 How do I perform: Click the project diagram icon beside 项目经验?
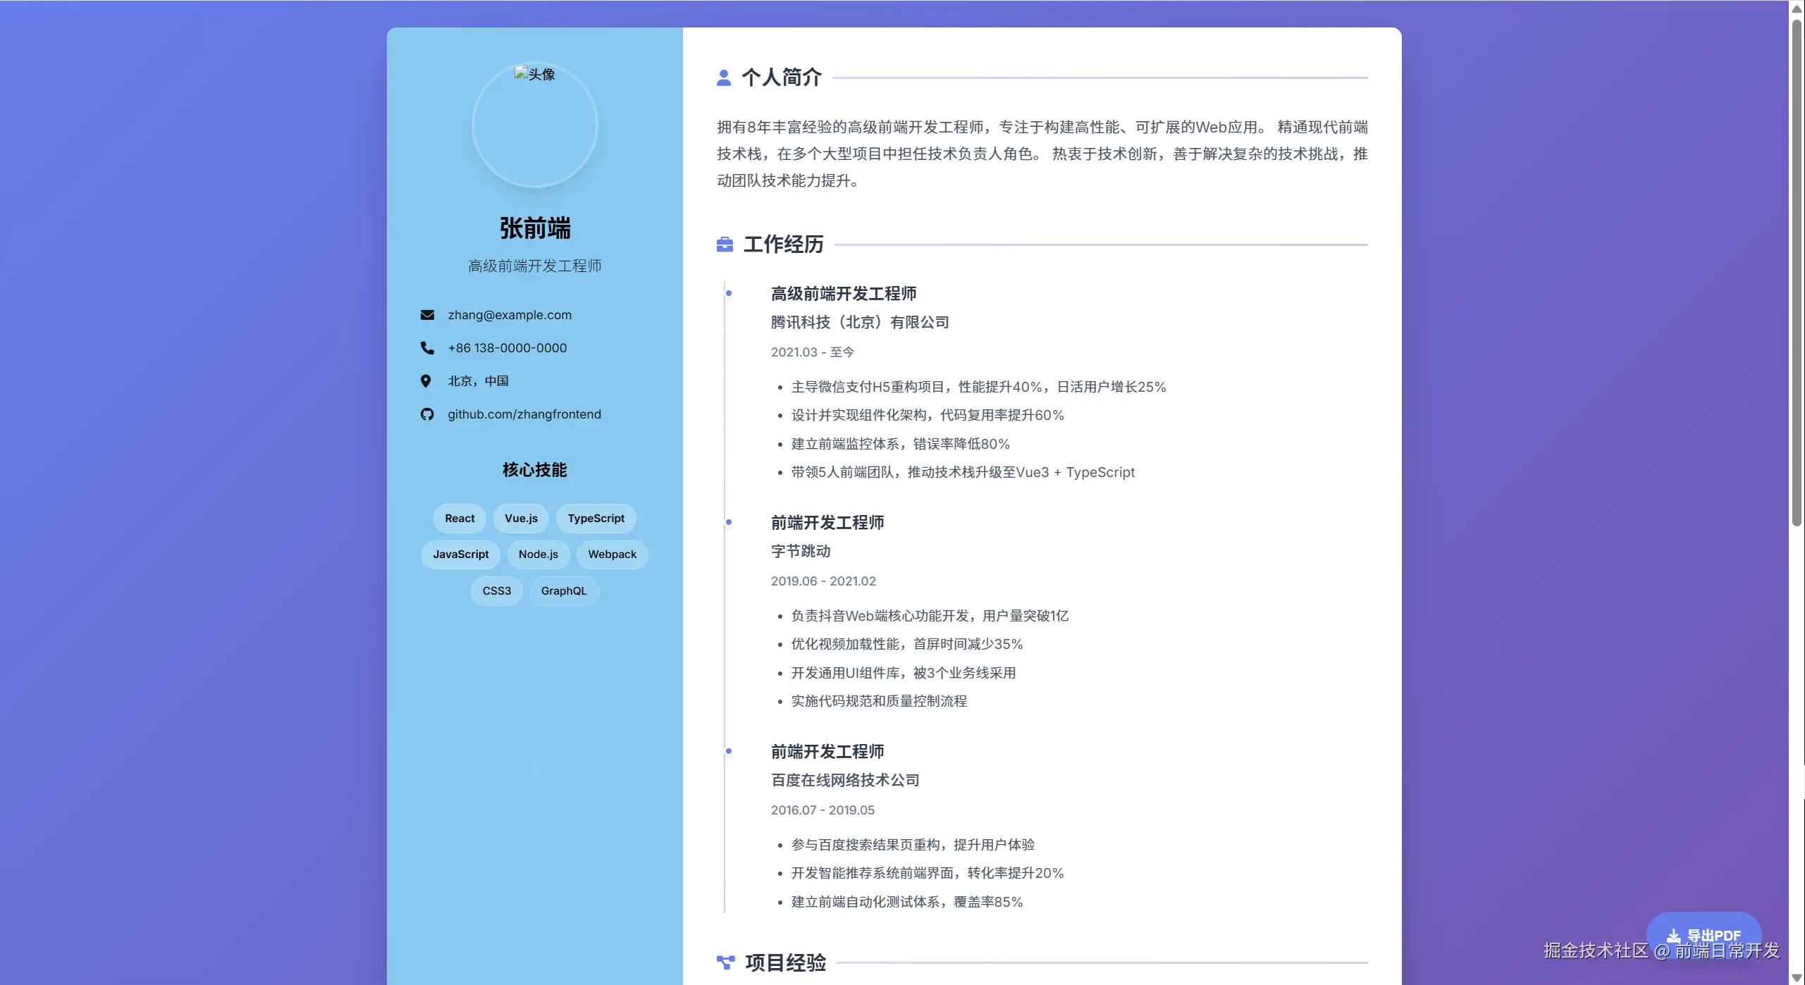click(725, 962)
